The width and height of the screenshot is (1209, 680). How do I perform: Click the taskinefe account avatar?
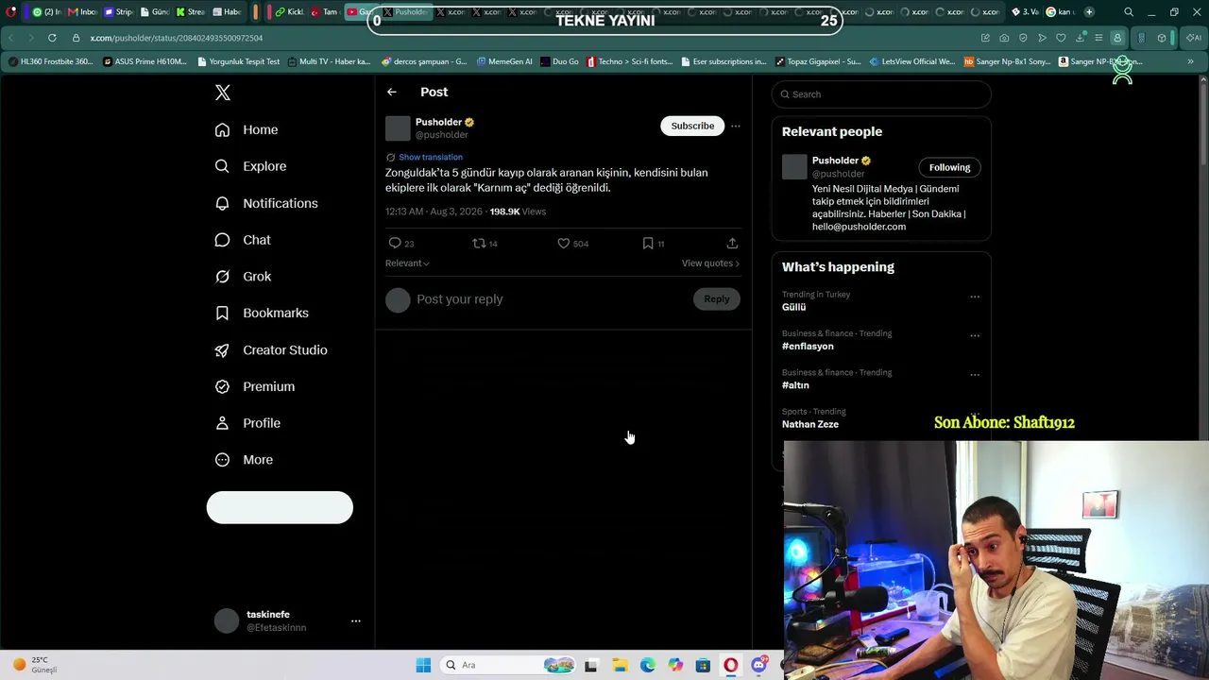(x=227, y=620)
